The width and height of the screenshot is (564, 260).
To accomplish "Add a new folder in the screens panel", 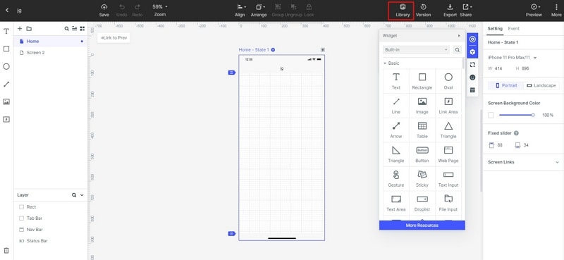I will (x=29, y=28).
